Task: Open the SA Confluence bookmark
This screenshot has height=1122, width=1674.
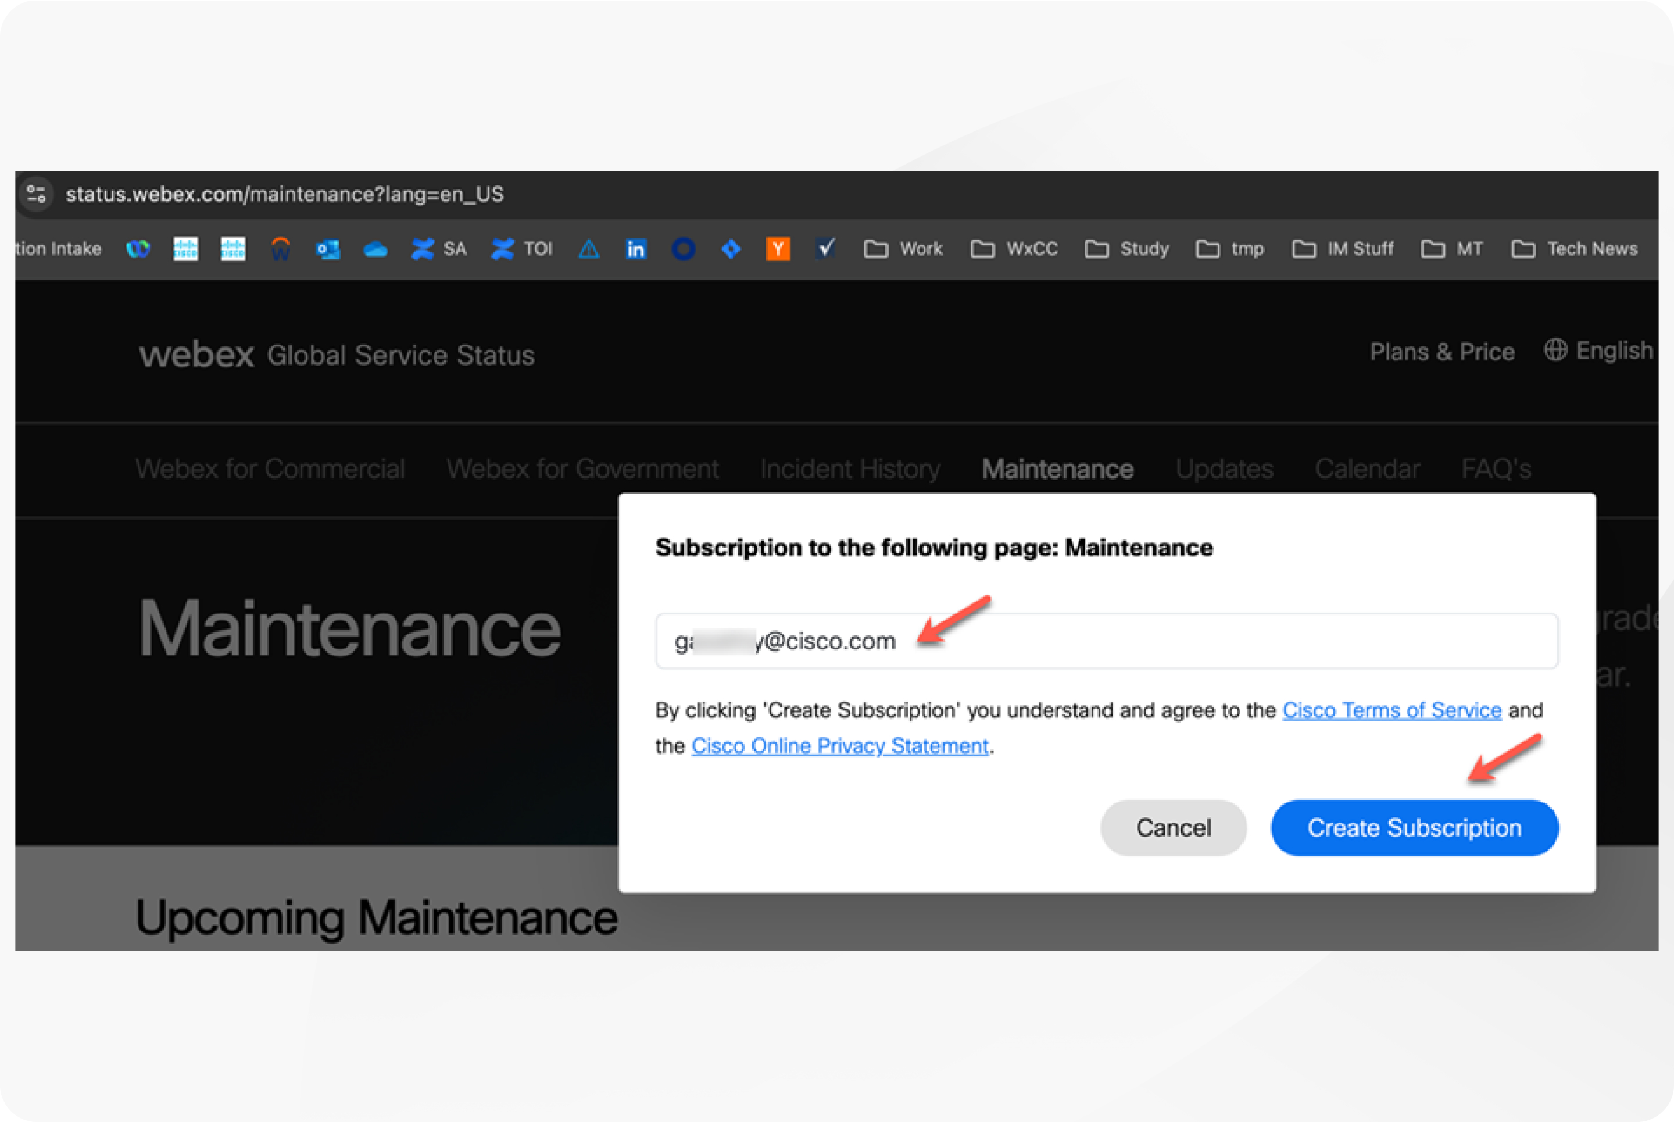Action: 438,249
